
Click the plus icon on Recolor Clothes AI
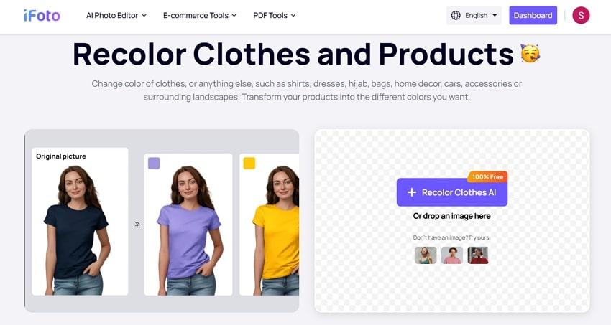(x=411, y=192)
